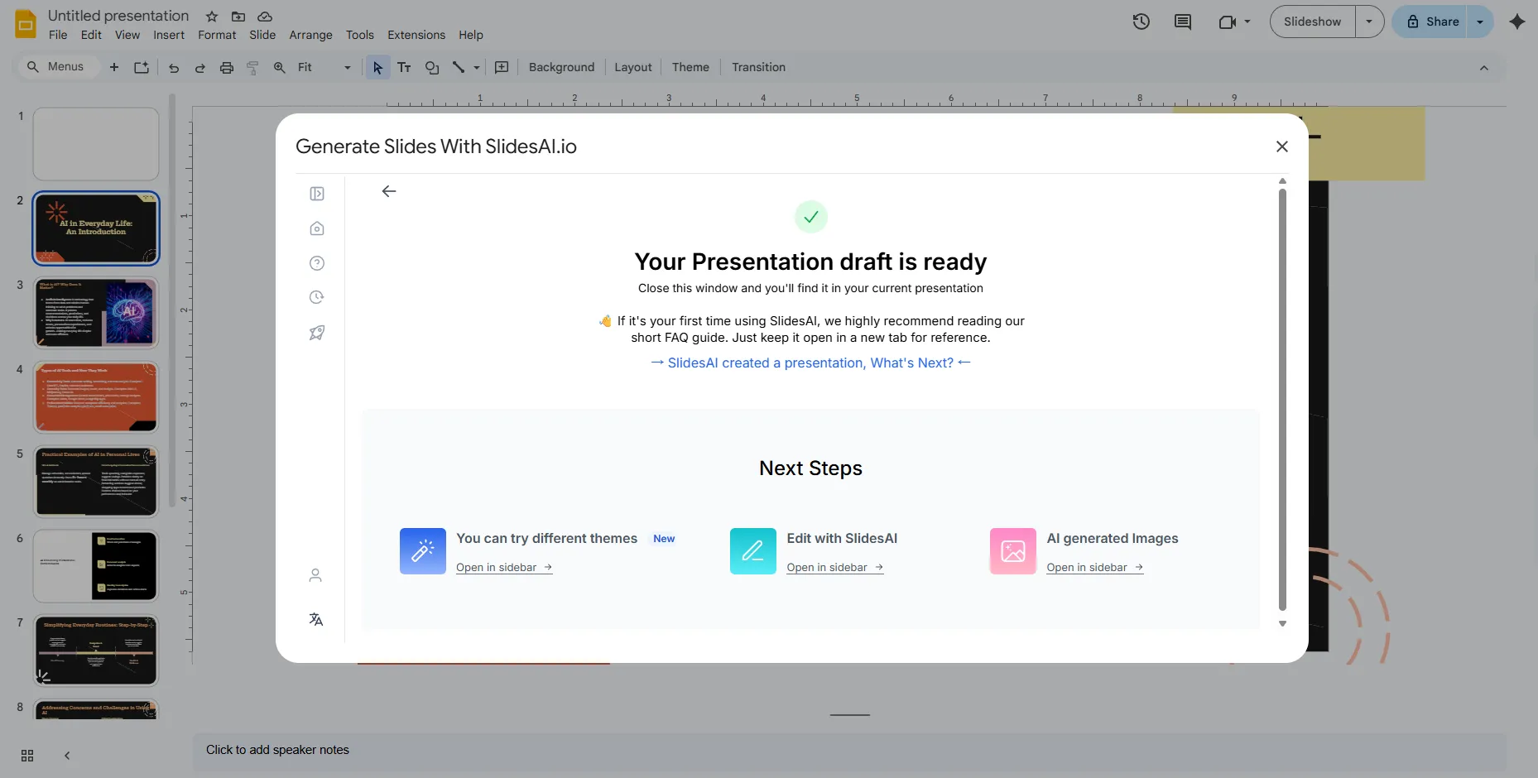Close the Generate Slides dialog
1538x778 pixels.
1281,146
